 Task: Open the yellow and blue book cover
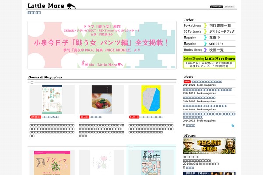click(x=151, y=99)
